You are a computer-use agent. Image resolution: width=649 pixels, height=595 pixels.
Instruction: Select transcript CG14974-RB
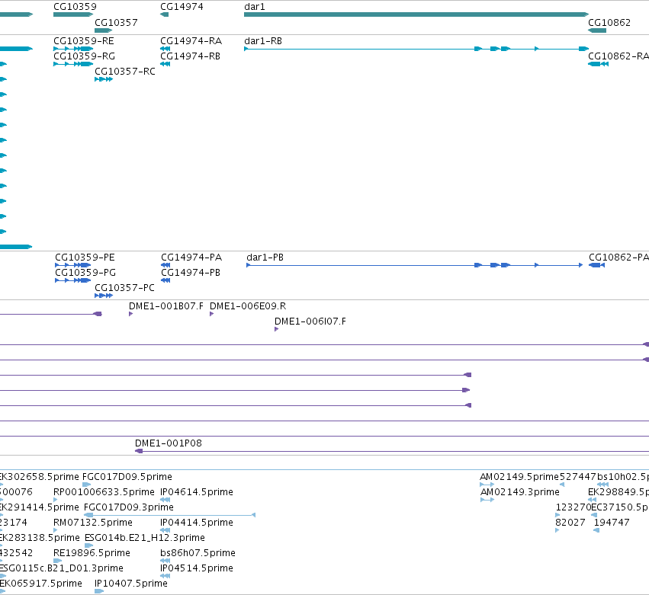[x=190, y=56]
